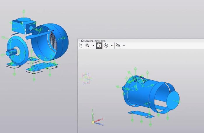Image resolution: width=204 pixels, height=133 pixels.
Task: Select the front flange disc with shaft in main view
Action: 17,51
